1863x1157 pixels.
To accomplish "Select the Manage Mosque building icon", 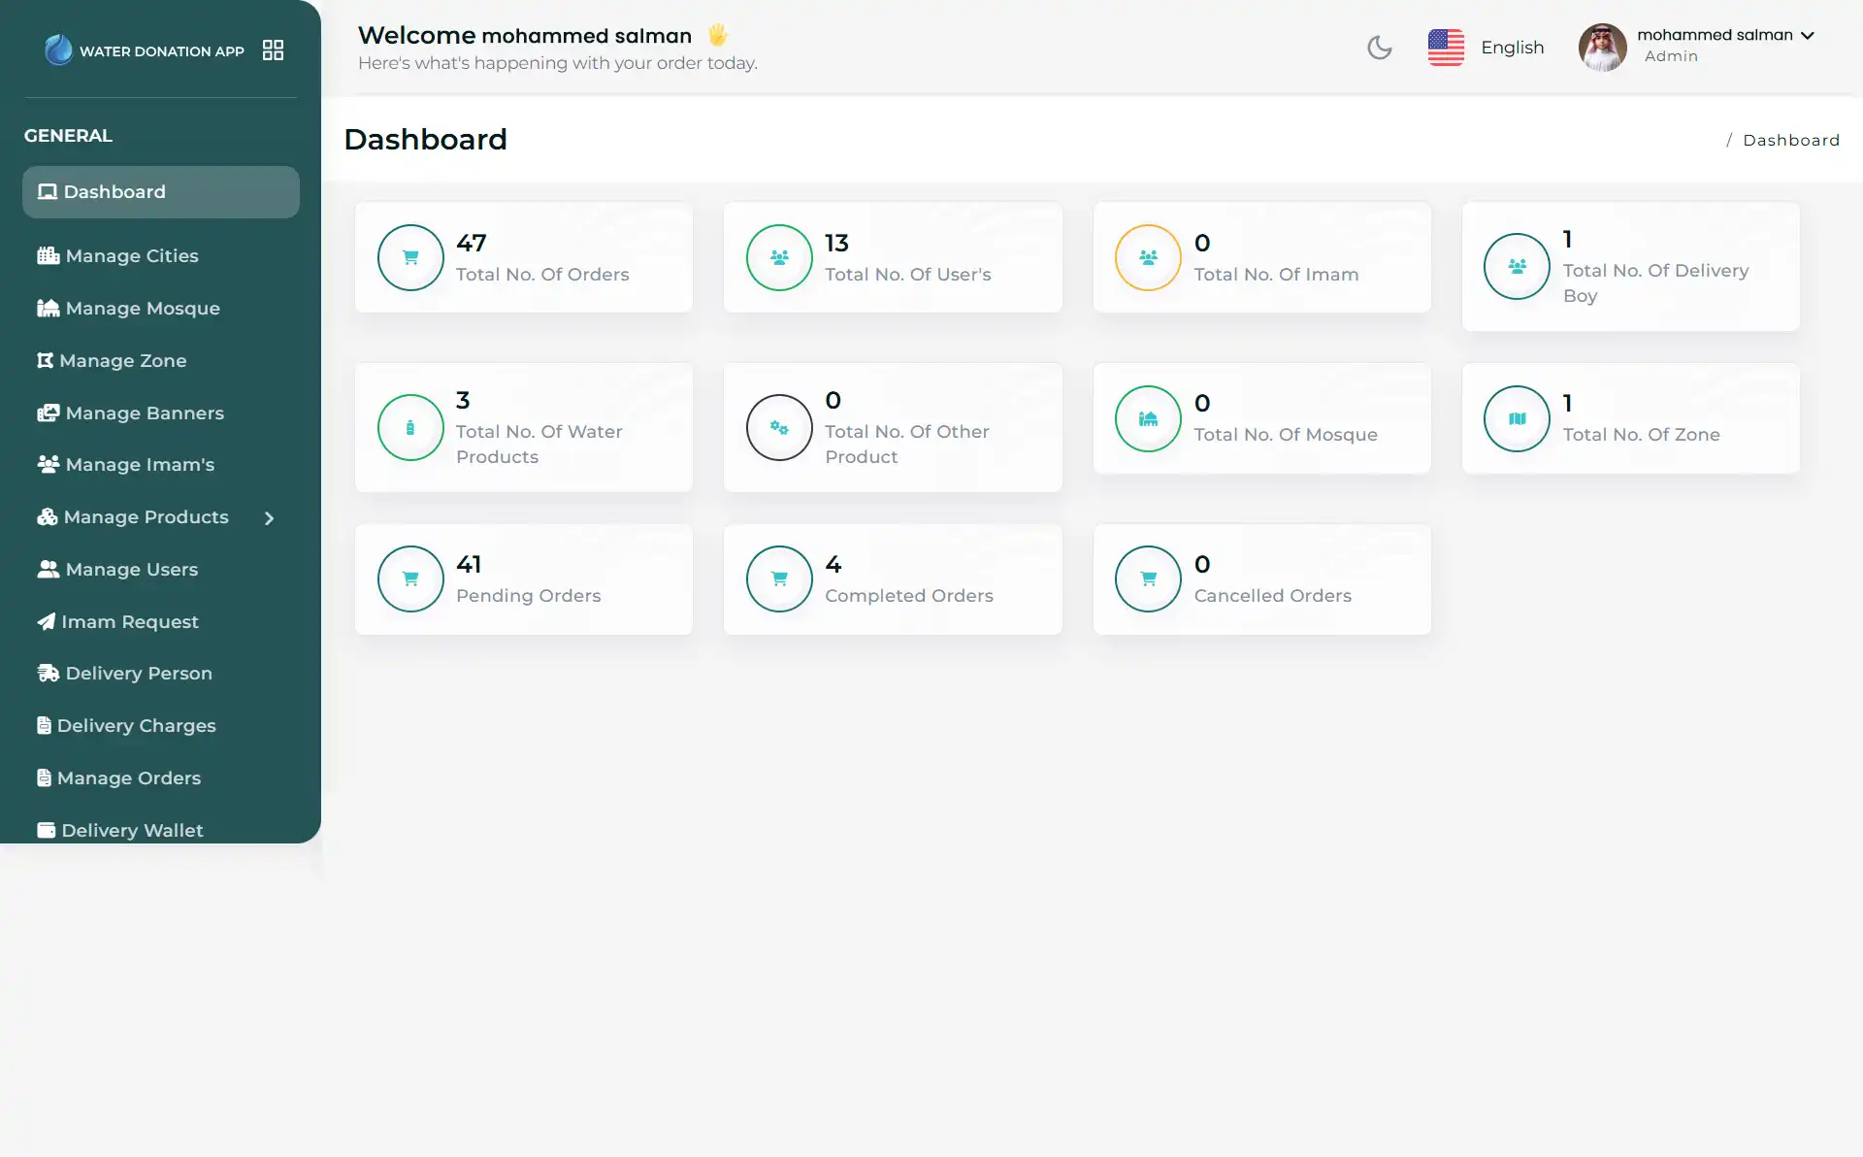I will 47,308.
